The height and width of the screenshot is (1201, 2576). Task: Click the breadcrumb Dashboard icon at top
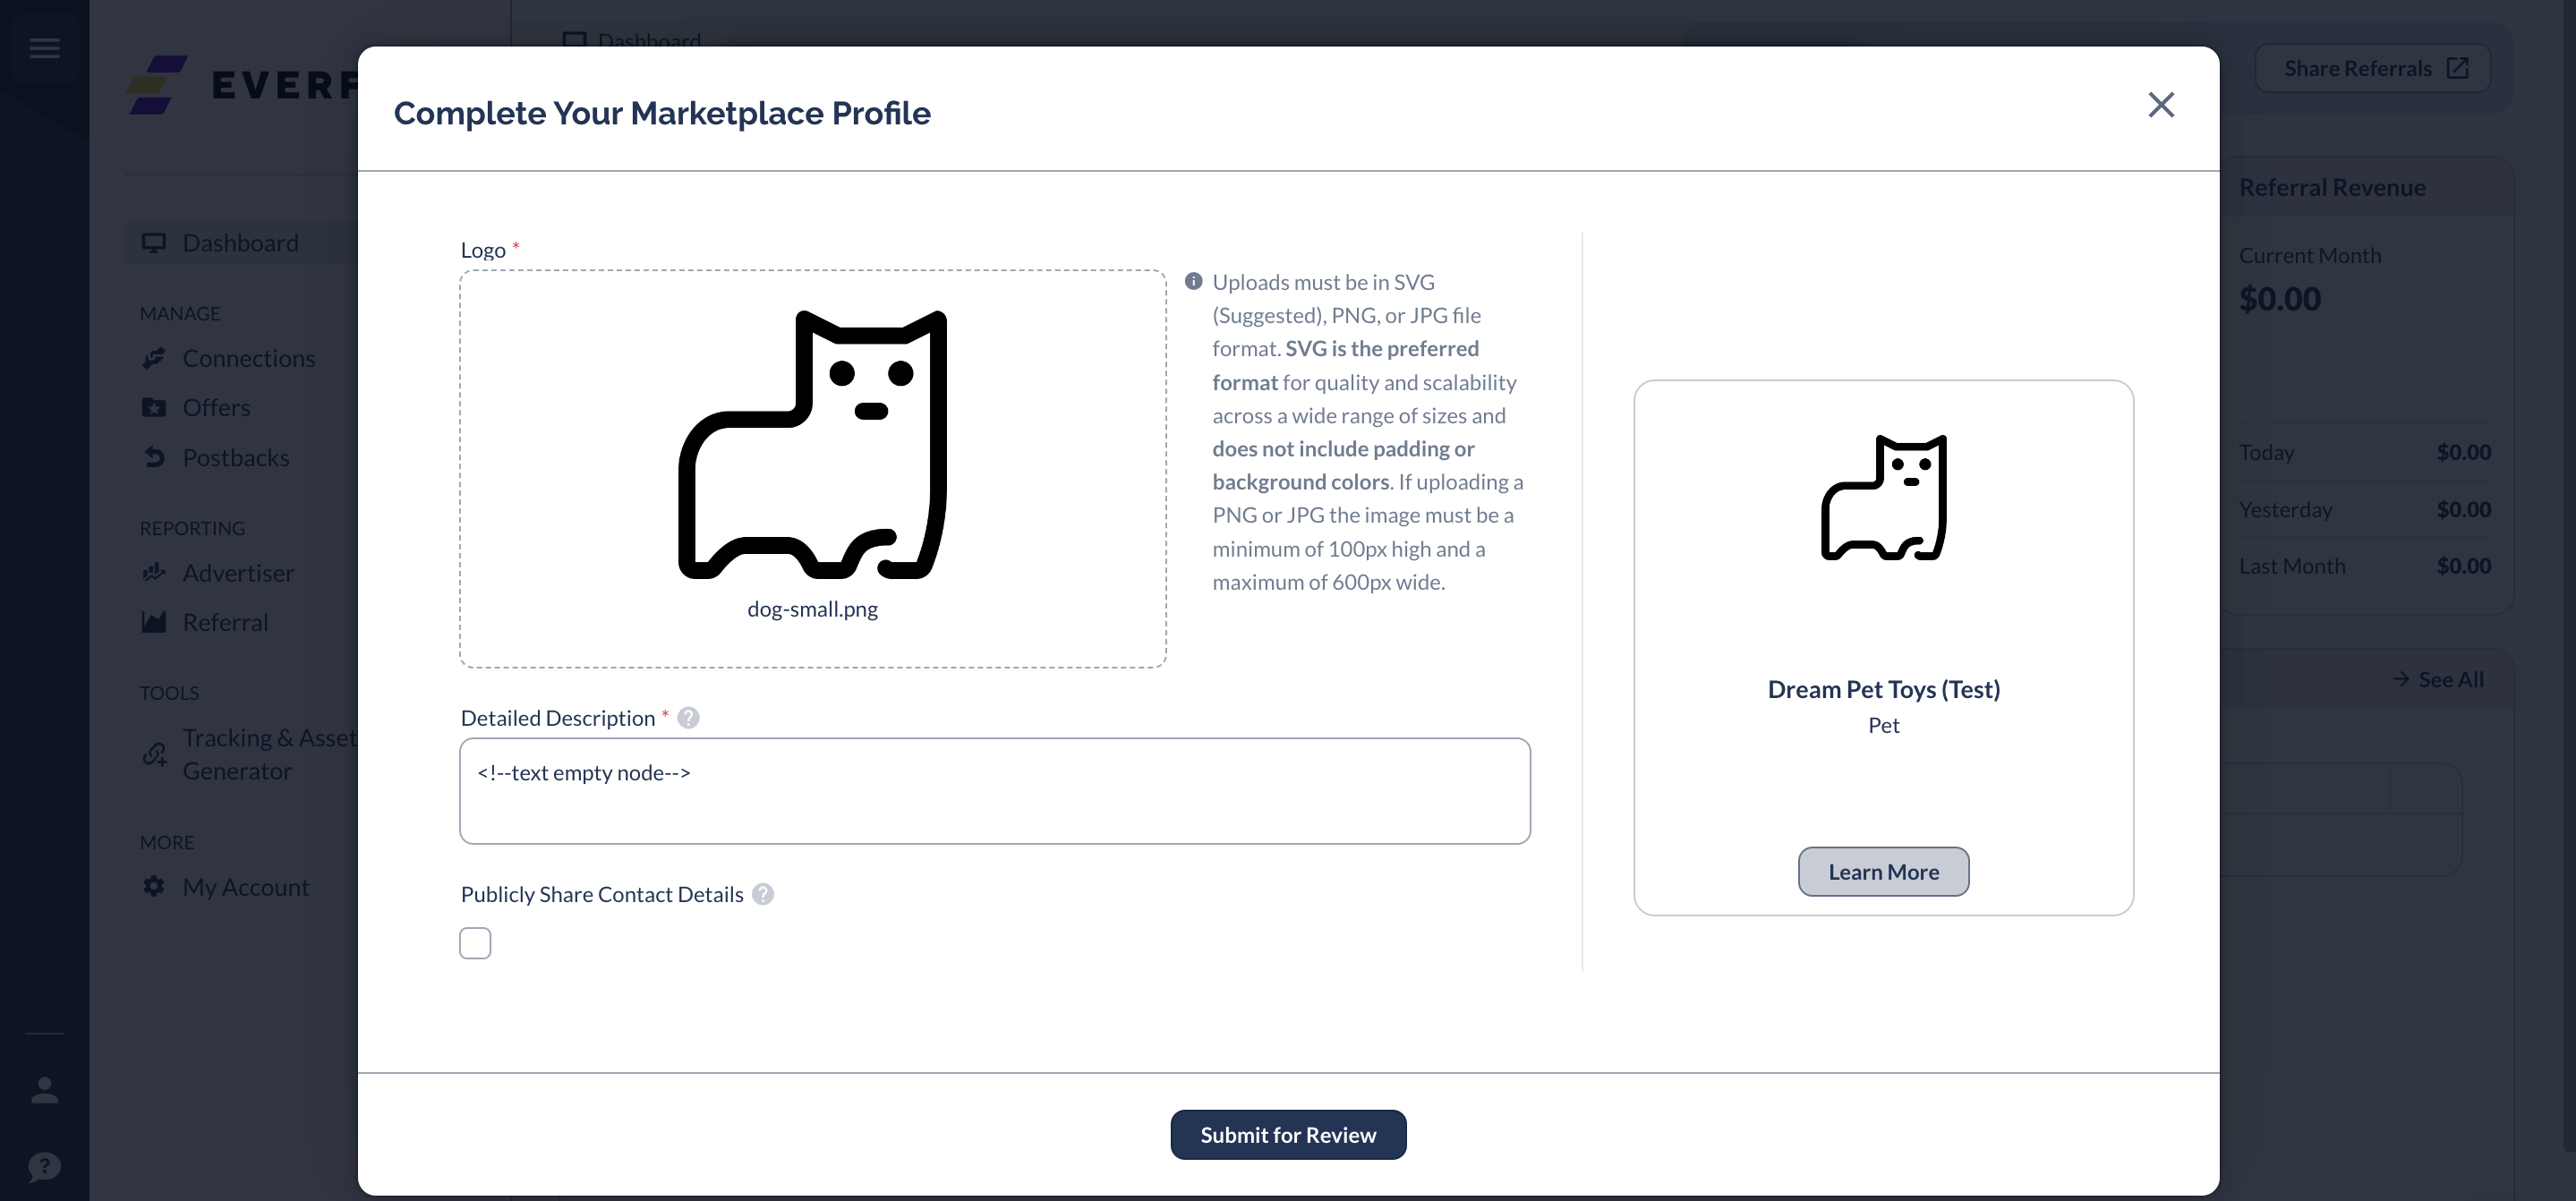tap(574, 41)
